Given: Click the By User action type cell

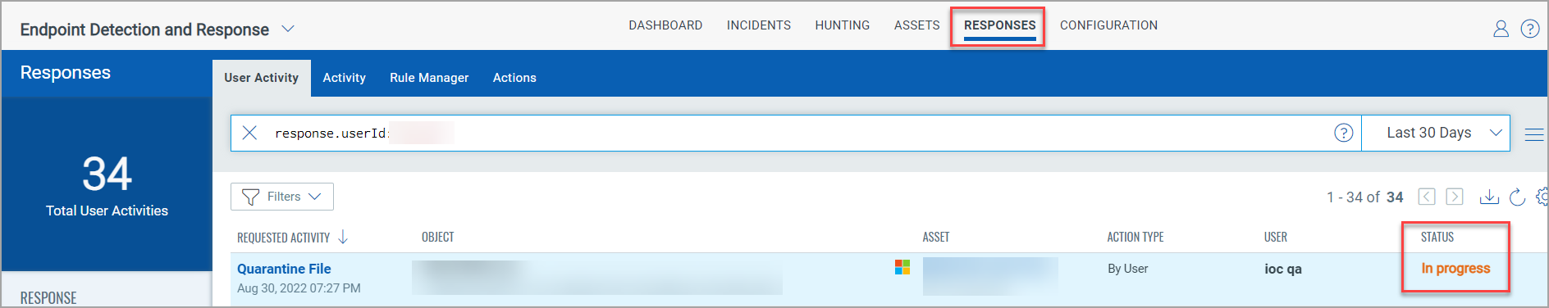Looking at the screenshot, I should pyautogui.click(x=1128, y=269).
